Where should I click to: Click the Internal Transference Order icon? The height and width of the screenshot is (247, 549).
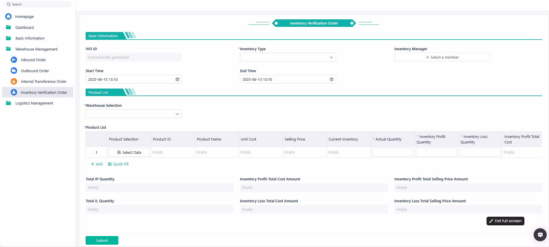tap(14, 81)
